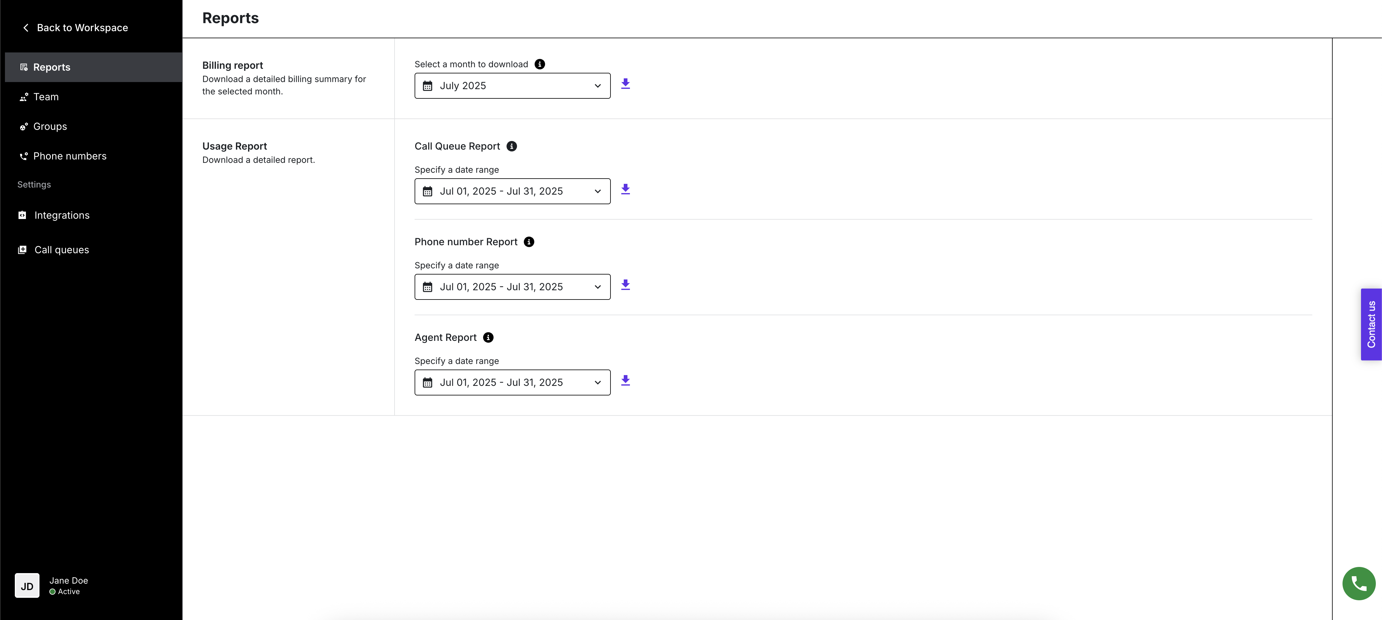Go to Team in sidebar

coord(46,97)
